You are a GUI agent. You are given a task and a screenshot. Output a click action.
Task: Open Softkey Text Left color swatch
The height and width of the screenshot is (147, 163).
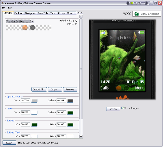(34, 137)
